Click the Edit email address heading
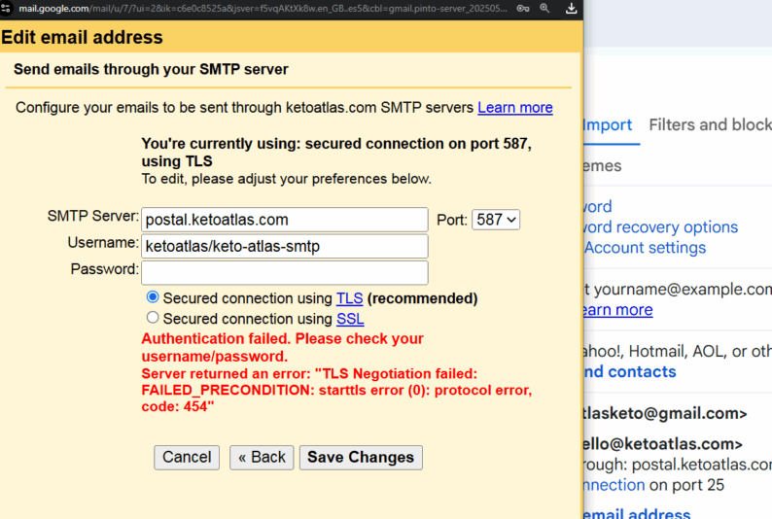Viewport: 772px width, 519px height. (x=82, y=37)
